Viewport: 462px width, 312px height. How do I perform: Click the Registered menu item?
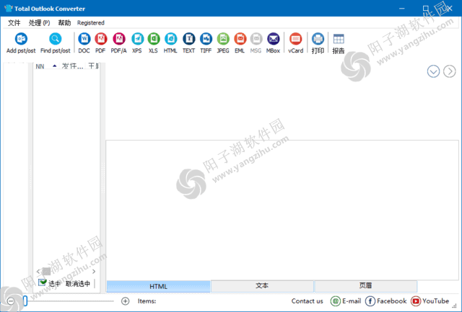[x=91, y=22]
